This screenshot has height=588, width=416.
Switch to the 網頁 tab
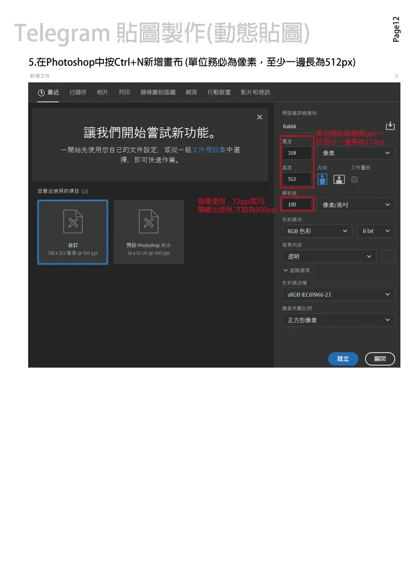(x=191, y=92)
